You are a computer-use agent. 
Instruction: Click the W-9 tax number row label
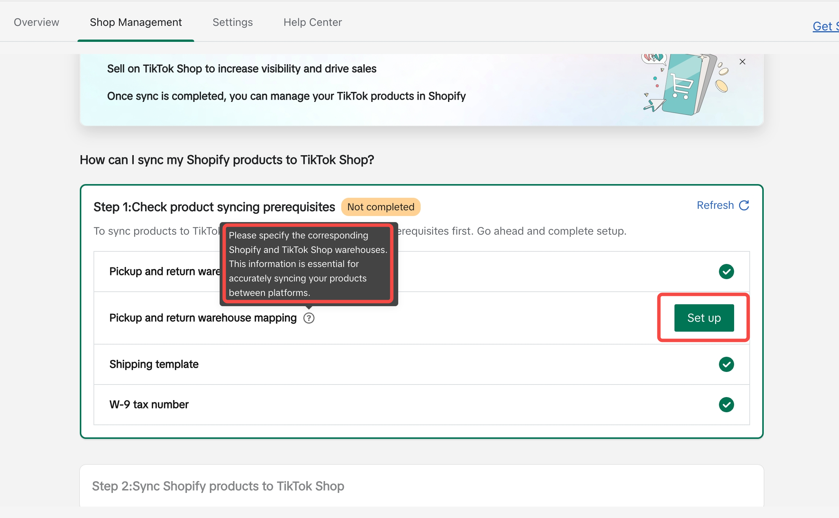coord(149,405)
